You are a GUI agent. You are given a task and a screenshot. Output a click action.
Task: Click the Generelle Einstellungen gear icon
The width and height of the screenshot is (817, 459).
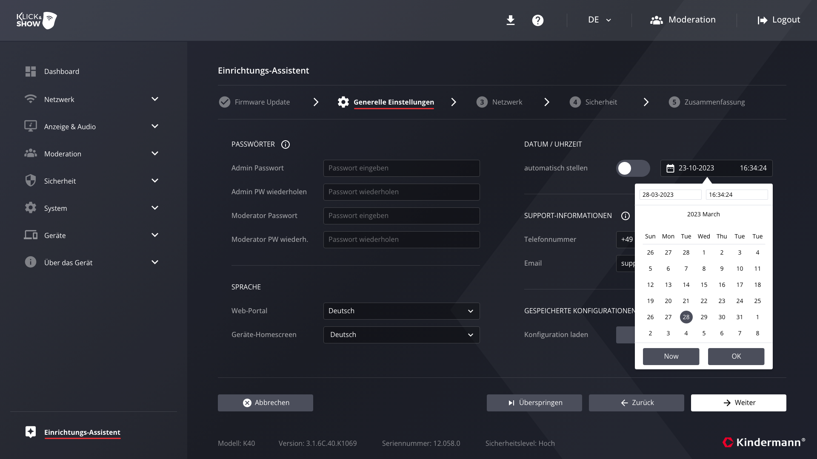(x=343, y=102)
